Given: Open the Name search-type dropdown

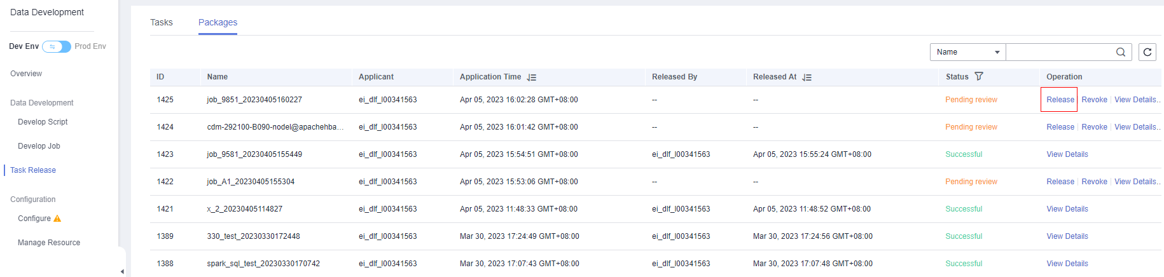Looking at the screenshot, I should coord(967,52).
